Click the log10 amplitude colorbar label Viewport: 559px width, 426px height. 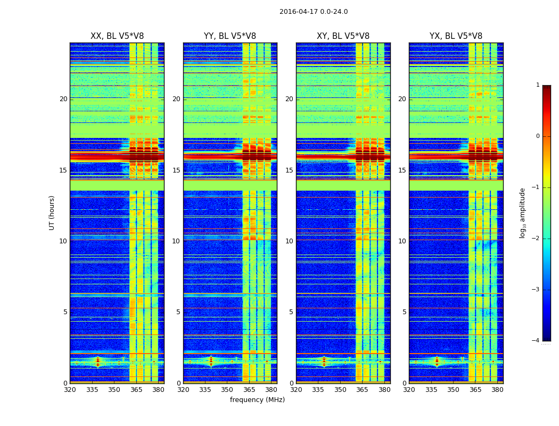tap(523, 212)
